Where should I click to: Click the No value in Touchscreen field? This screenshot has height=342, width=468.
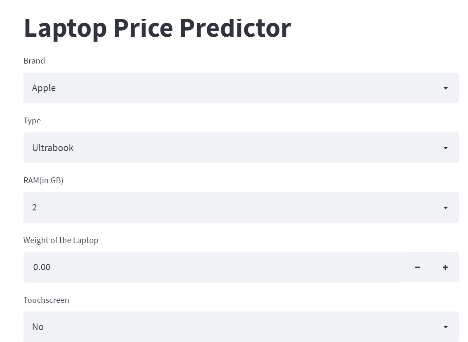pos(38,326)
